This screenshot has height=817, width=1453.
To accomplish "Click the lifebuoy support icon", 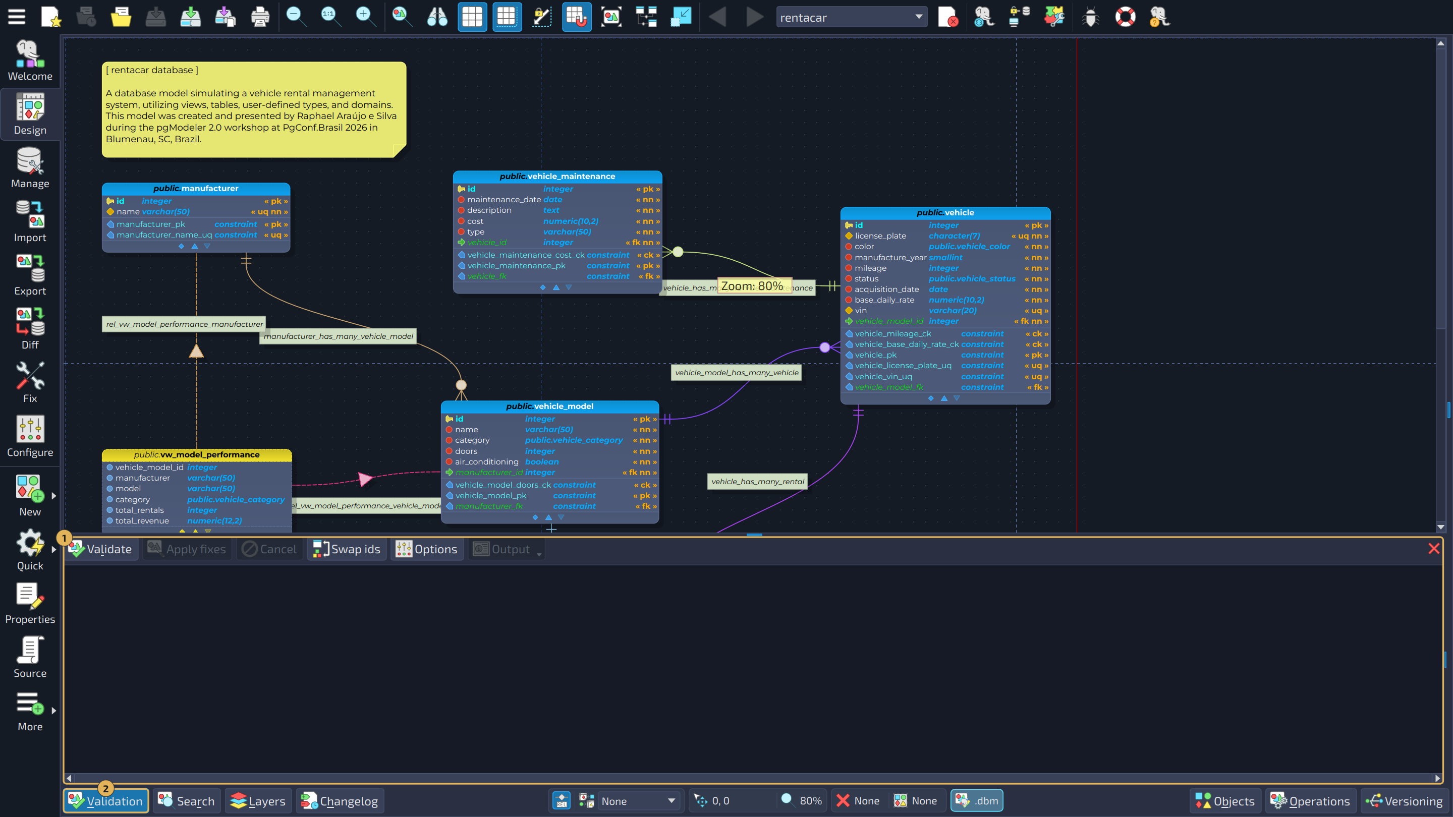I will (1125, 17).
